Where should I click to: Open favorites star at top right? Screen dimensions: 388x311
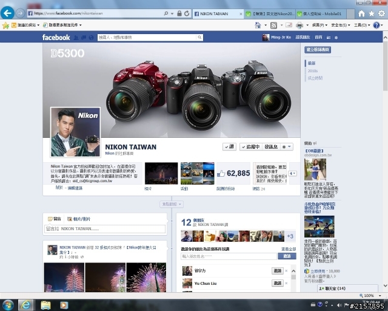tap(372, 13)
